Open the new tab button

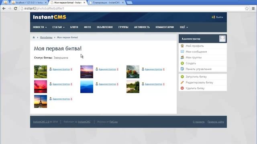[x=129, y=3]
